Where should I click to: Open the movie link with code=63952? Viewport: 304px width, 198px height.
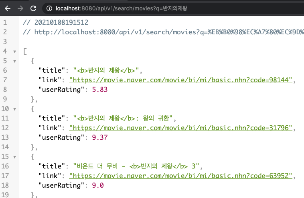(180, 176)
